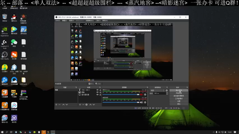Pop out the scene transitions dock icon
Screen dimensions: 239x134
point(167,87)
